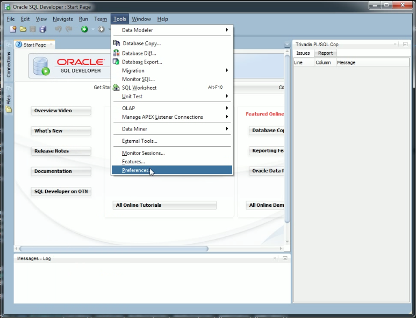Open the Window menu
This screenshot has width=416, height=318.
141,19
